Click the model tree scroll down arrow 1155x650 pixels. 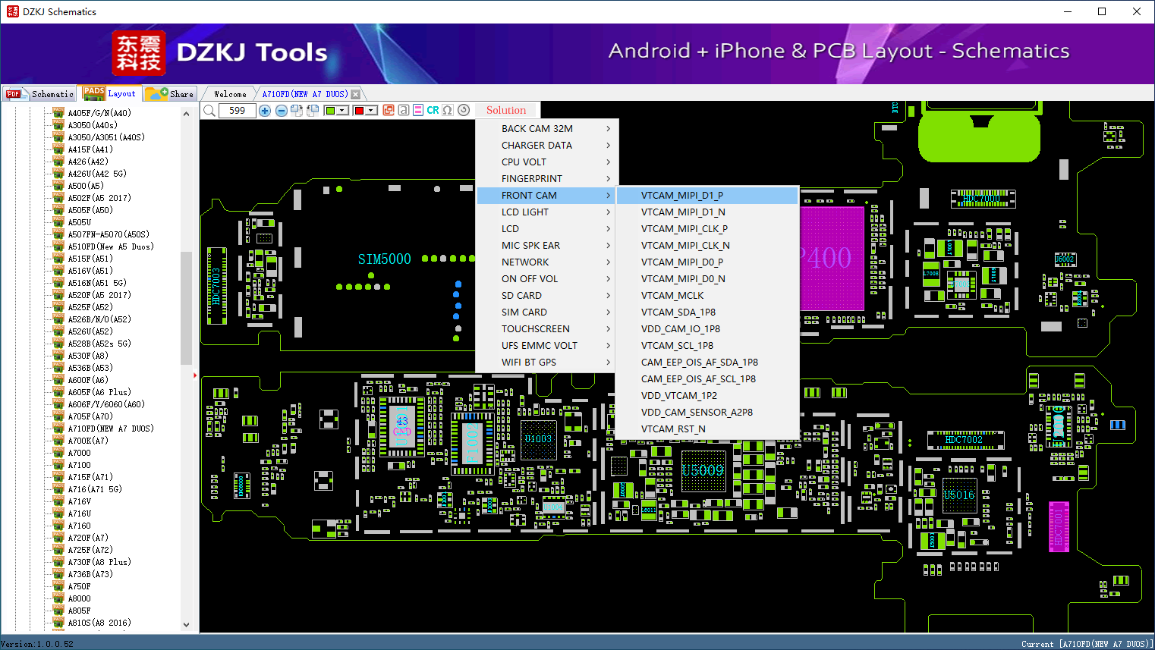187,625
